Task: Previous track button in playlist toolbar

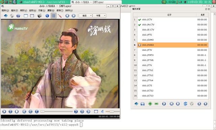Action: [171, 104]
